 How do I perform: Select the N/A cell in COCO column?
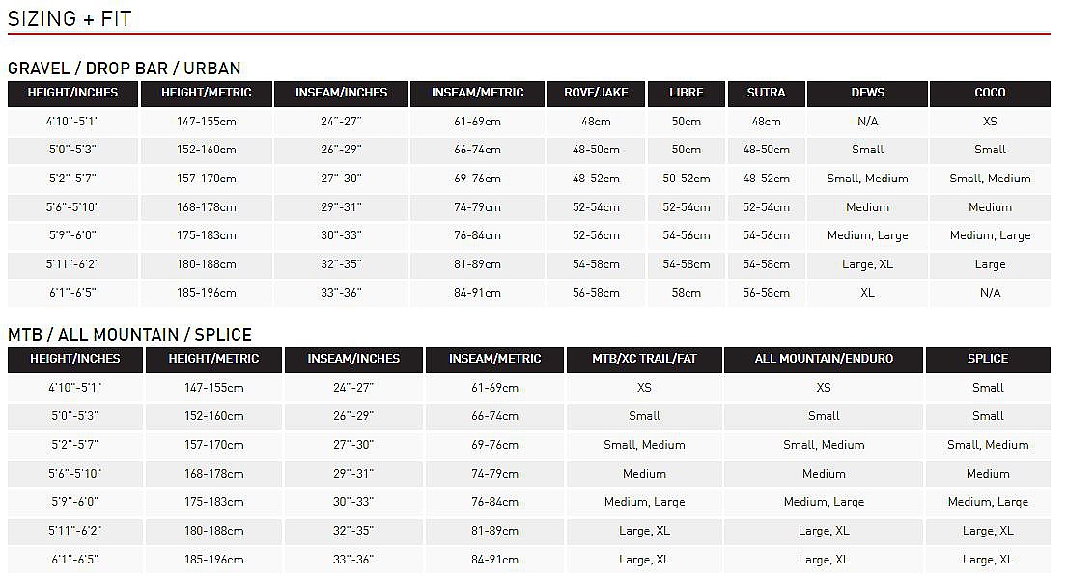tap(990, 293)
